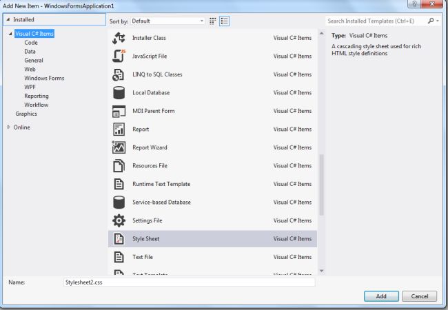Select Visual C# Items in tree

coord(34,34)
